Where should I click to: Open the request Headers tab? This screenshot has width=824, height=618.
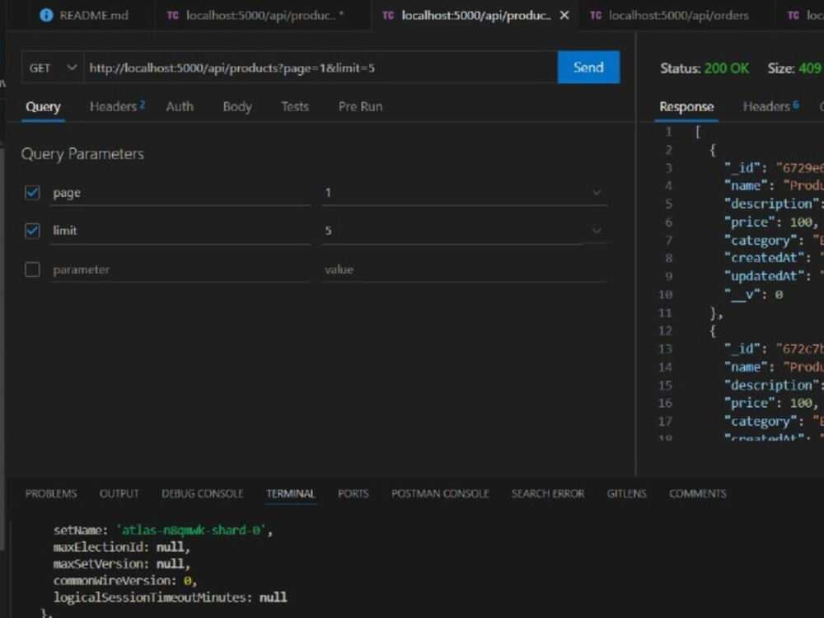(117, 106)
